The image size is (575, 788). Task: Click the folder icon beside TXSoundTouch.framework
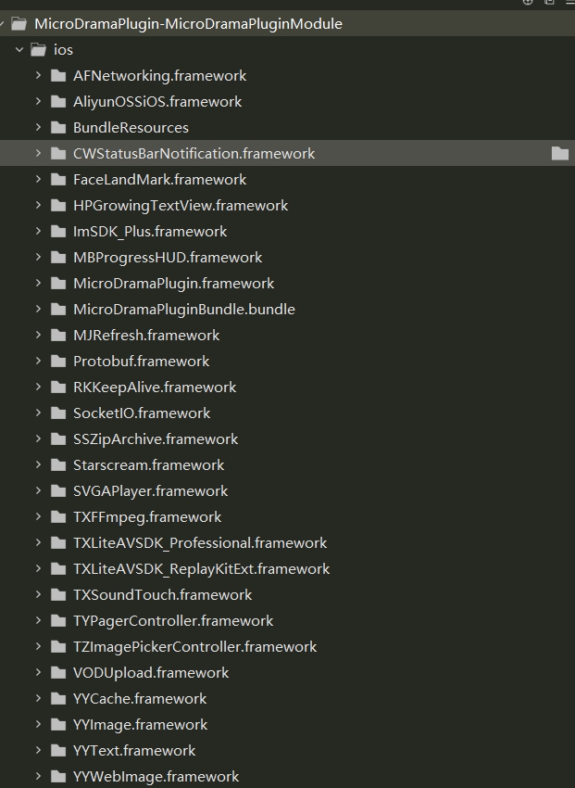pos(58,595)
